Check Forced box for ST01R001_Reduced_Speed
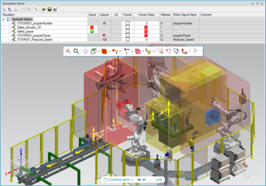 click(128, 40)
